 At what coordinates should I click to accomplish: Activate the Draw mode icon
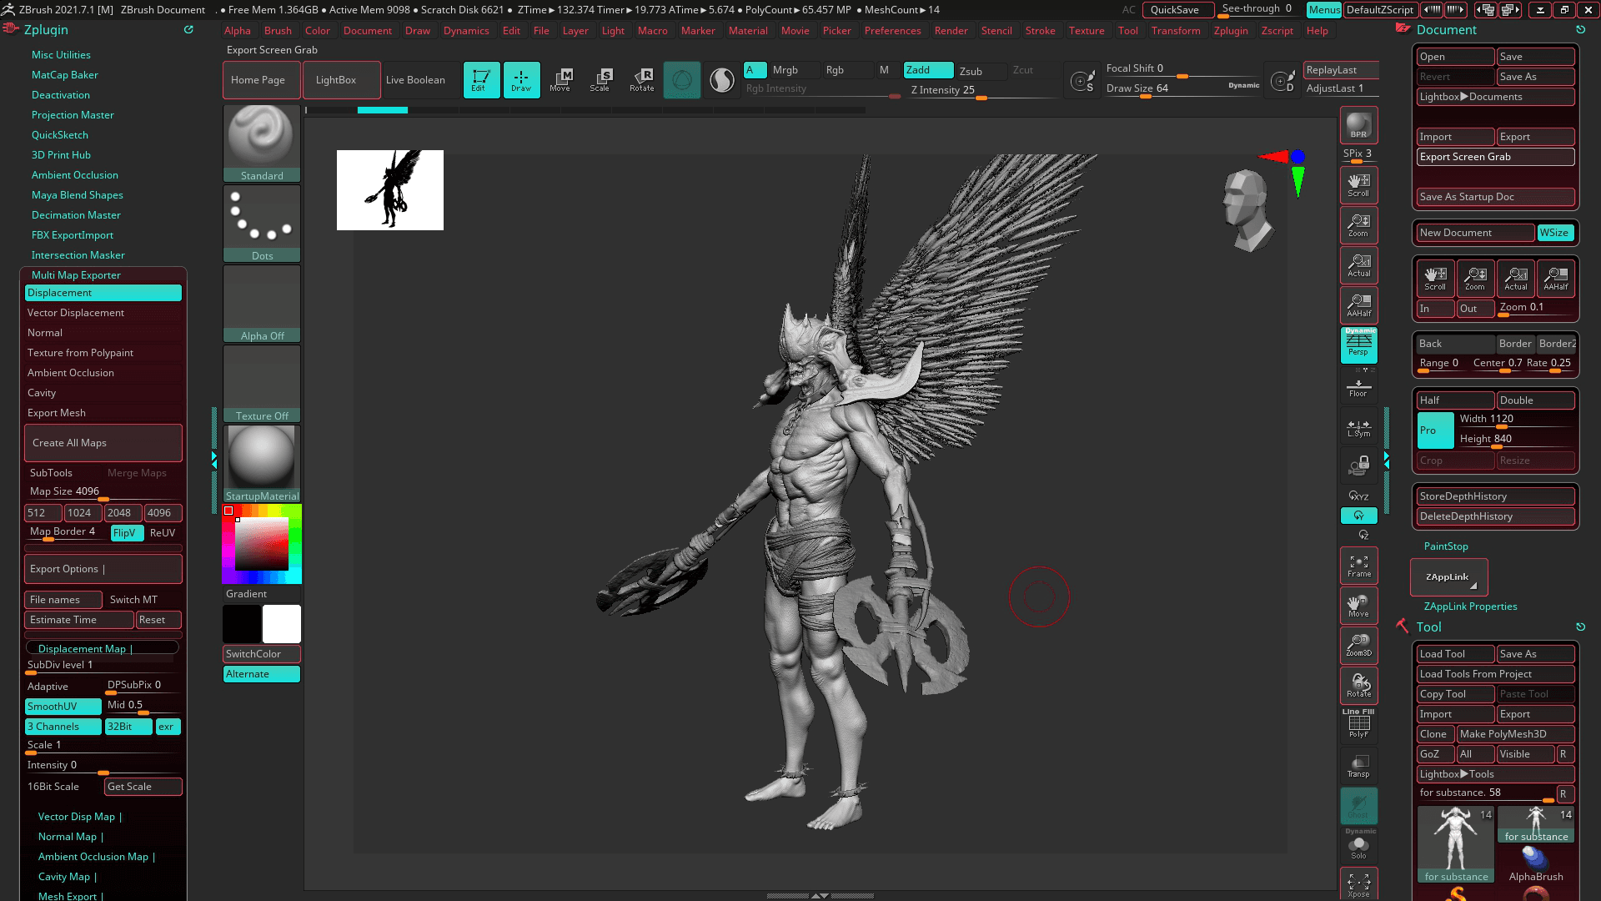coord(521,80)
